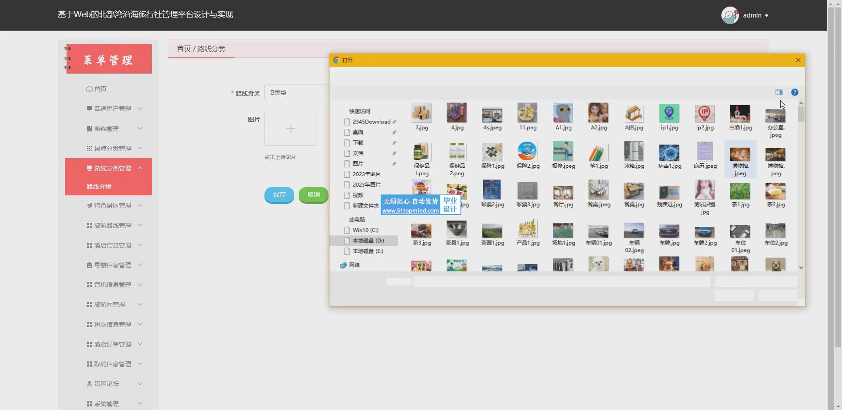Choose the A2.jpg image file
Viewport: 842px width, 410px height.
tap(599, 117)
